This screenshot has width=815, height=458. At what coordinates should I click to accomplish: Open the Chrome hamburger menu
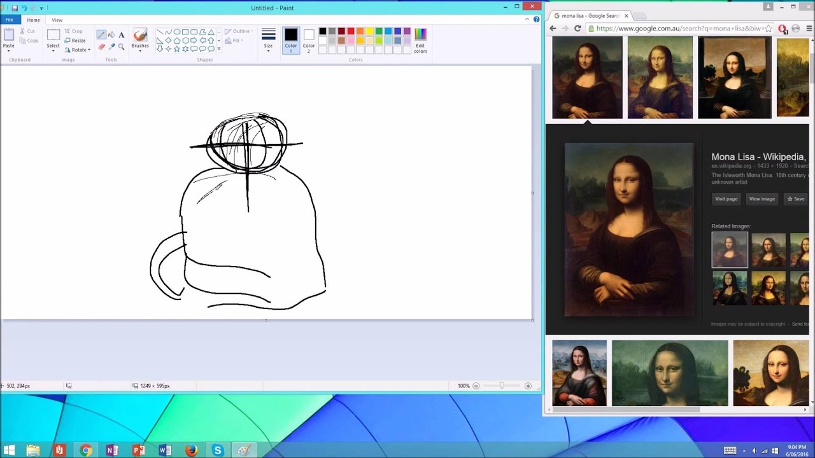point(809,29)
